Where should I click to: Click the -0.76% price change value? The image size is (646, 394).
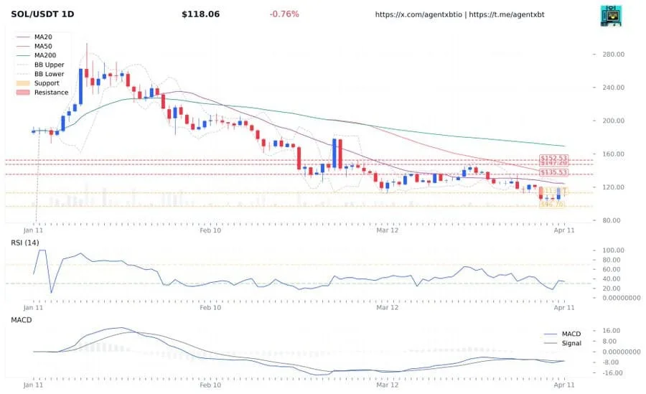[284, 14]
